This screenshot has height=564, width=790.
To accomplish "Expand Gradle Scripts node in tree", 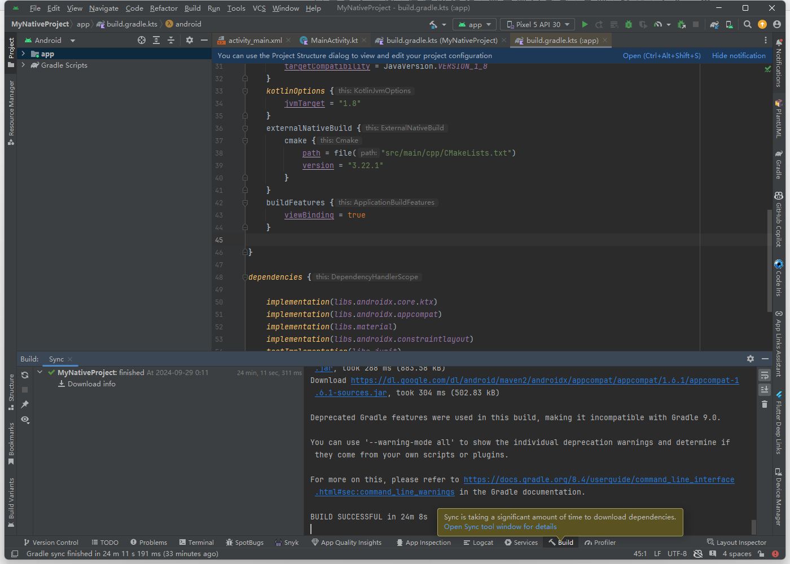I will [23, 65].
